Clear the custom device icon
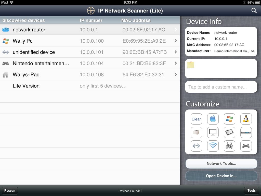This screenshot has height=196, width=261. pos(196,119)
